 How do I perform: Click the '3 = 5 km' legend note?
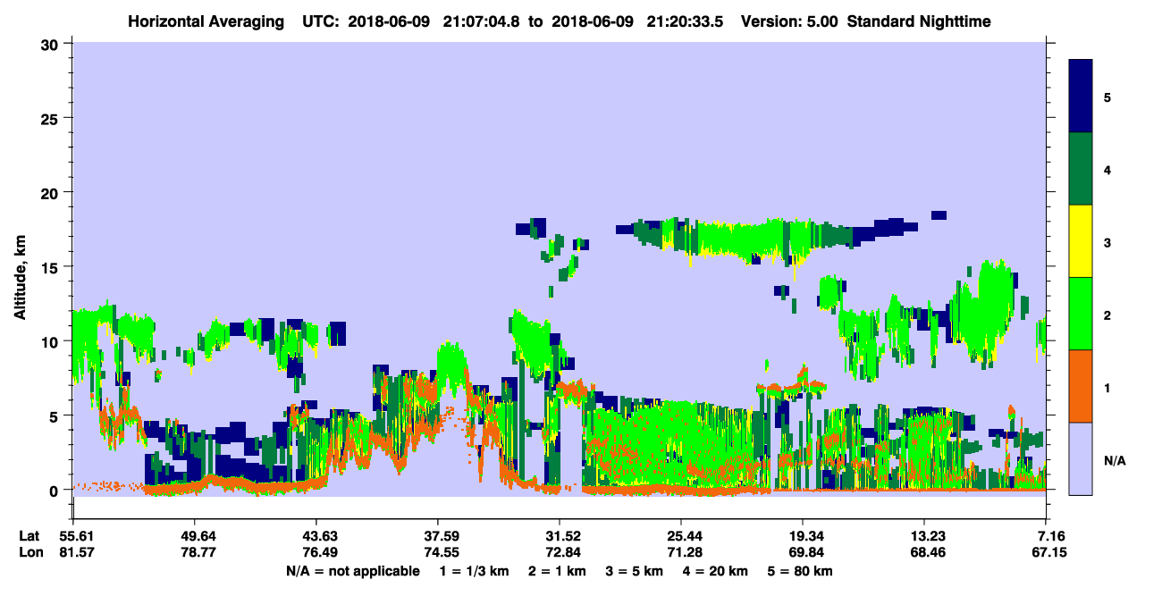[635, 571]
